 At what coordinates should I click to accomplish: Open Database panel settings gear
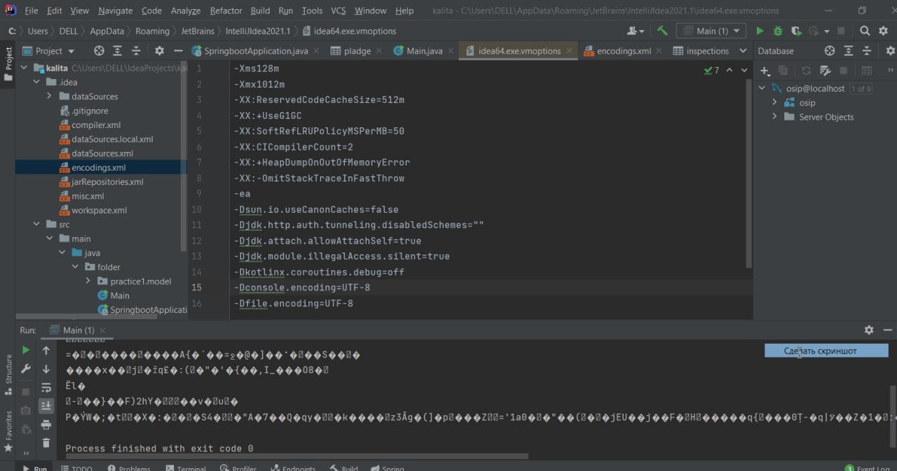pos(889,50)
